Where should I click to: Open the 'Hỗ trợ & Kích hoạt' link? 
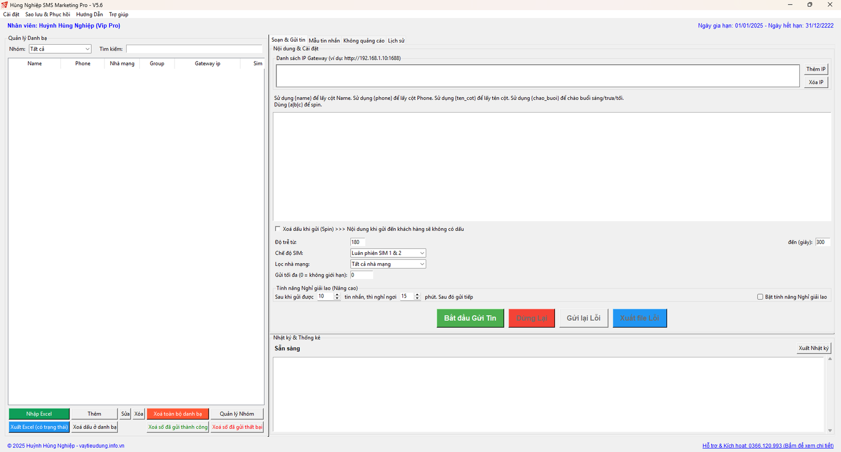click(767, 446)
